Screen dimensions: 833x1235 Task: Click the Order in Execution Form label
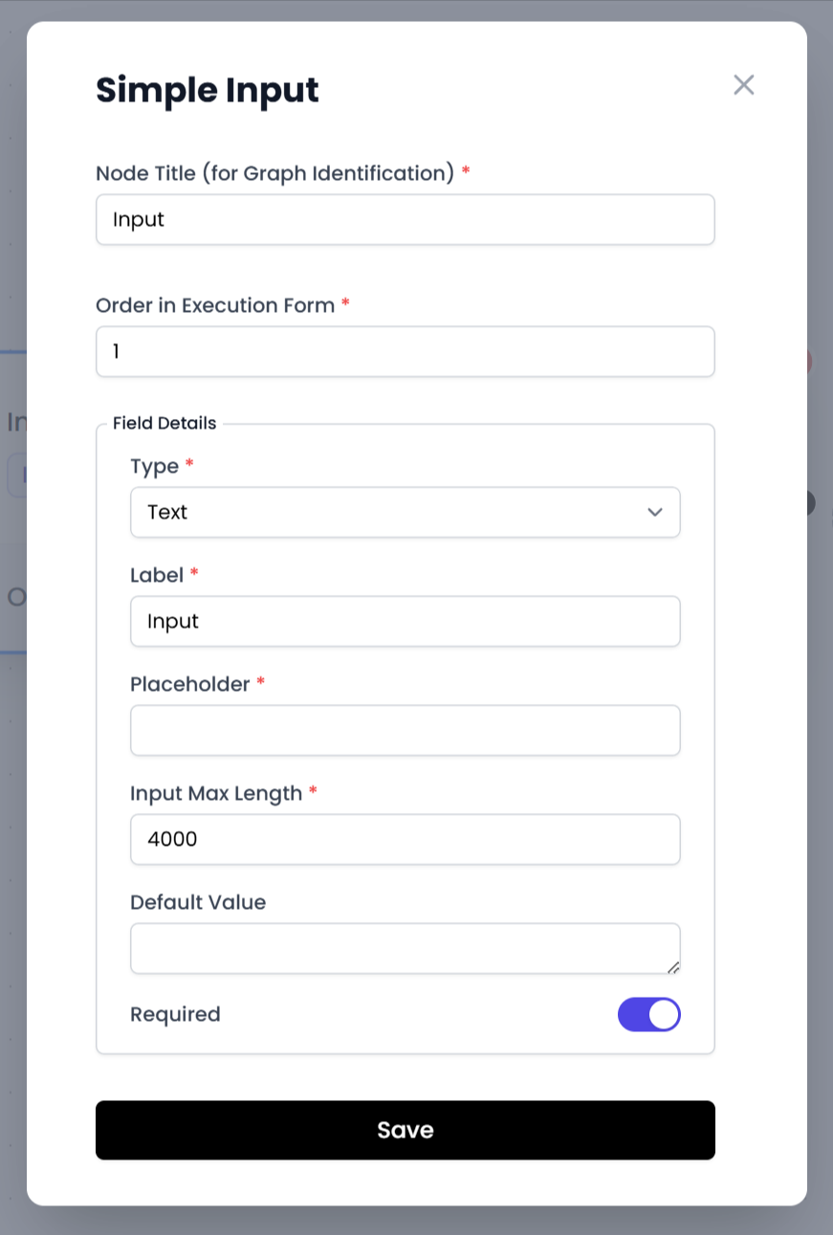(215, 305)
